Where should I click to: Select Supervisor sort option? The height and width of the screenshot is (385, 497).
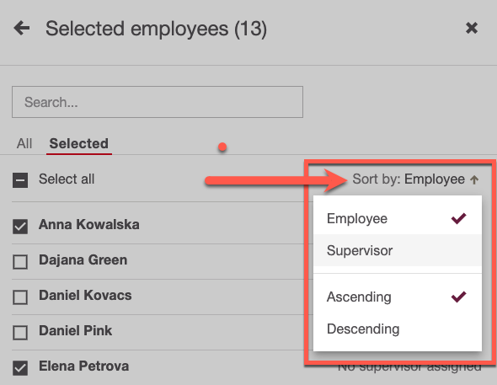(398, 251)
